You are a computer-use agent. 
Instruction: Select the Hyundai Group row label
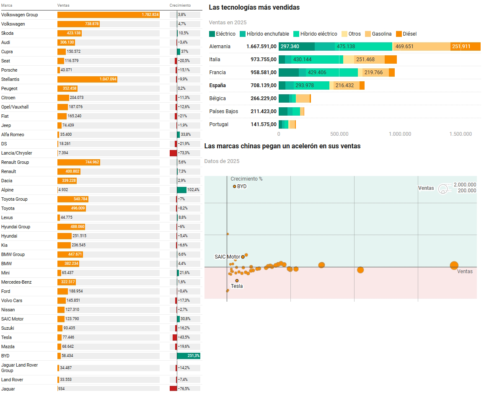pyautogui.click(x=16, y=227)
